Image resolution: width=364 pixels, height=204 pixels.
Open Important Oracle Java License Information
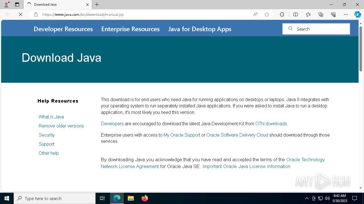(246, 166)
